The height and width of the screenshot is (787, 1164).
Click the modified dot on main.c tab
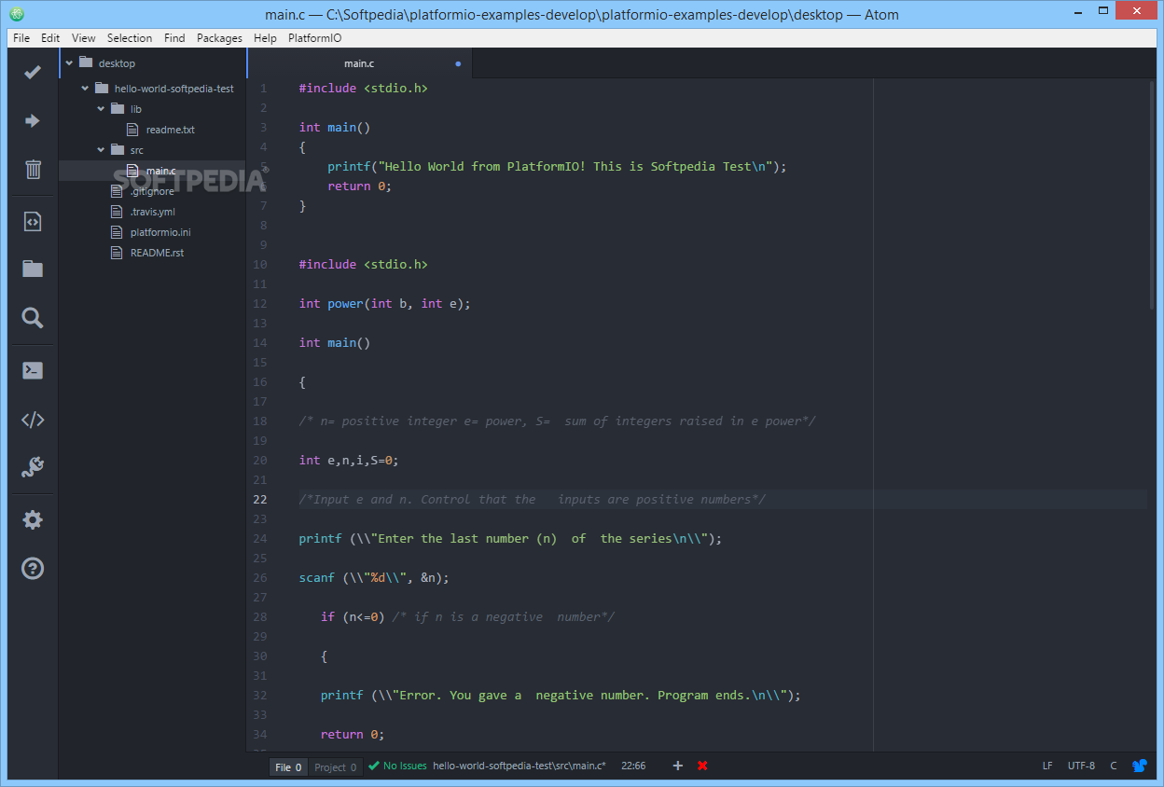point(458,64)
